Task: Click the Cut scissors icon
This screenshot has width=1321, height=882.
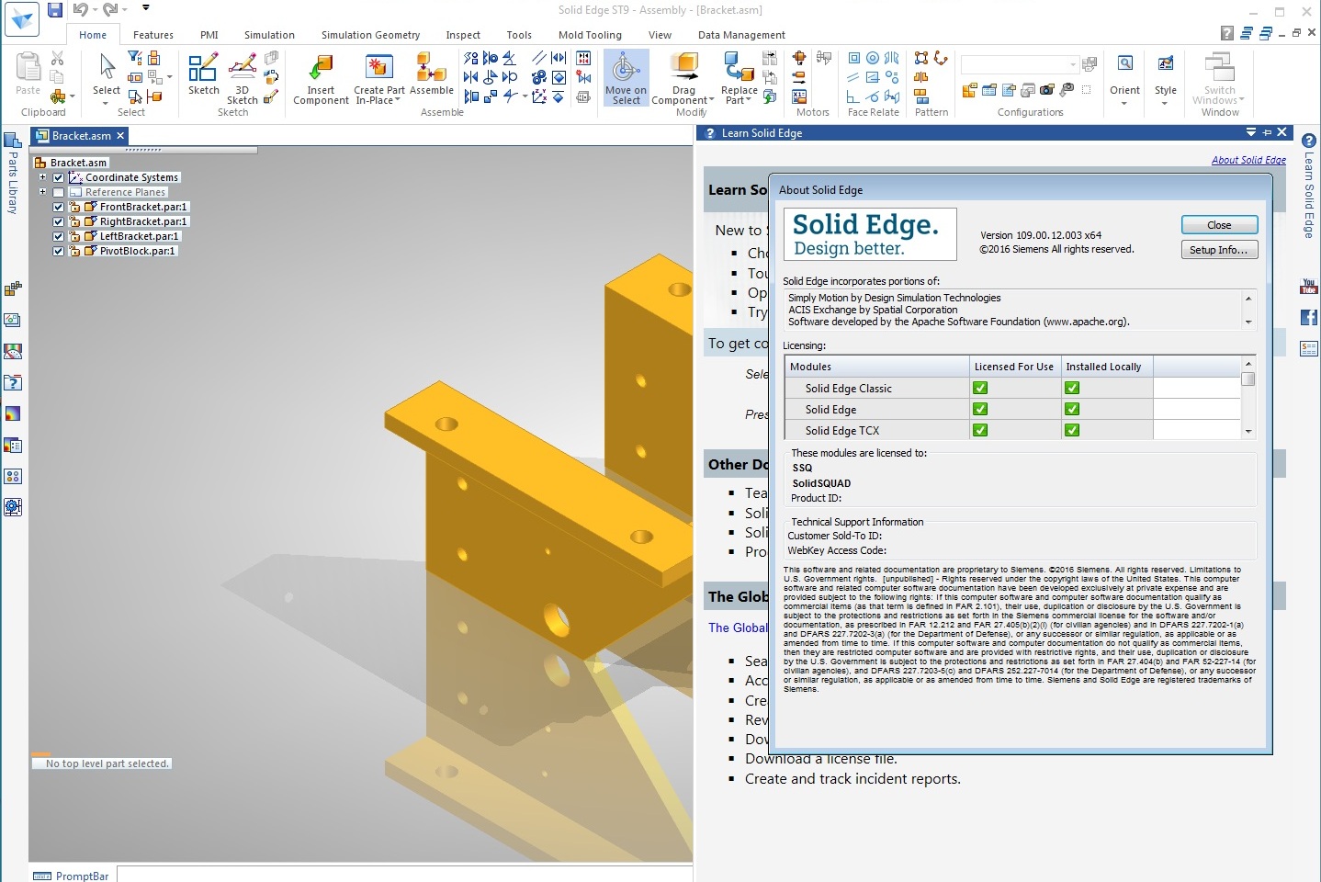Action: (x=57, y=59)
